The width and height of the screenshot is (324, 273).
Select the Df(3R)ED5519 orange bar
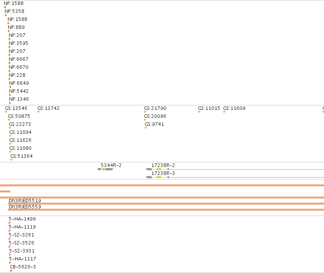point(166,204)
